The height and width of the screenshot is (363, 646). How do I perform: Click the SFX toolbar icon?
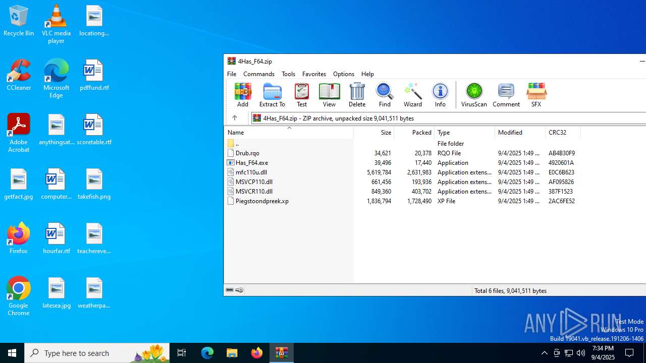[536, 95]
